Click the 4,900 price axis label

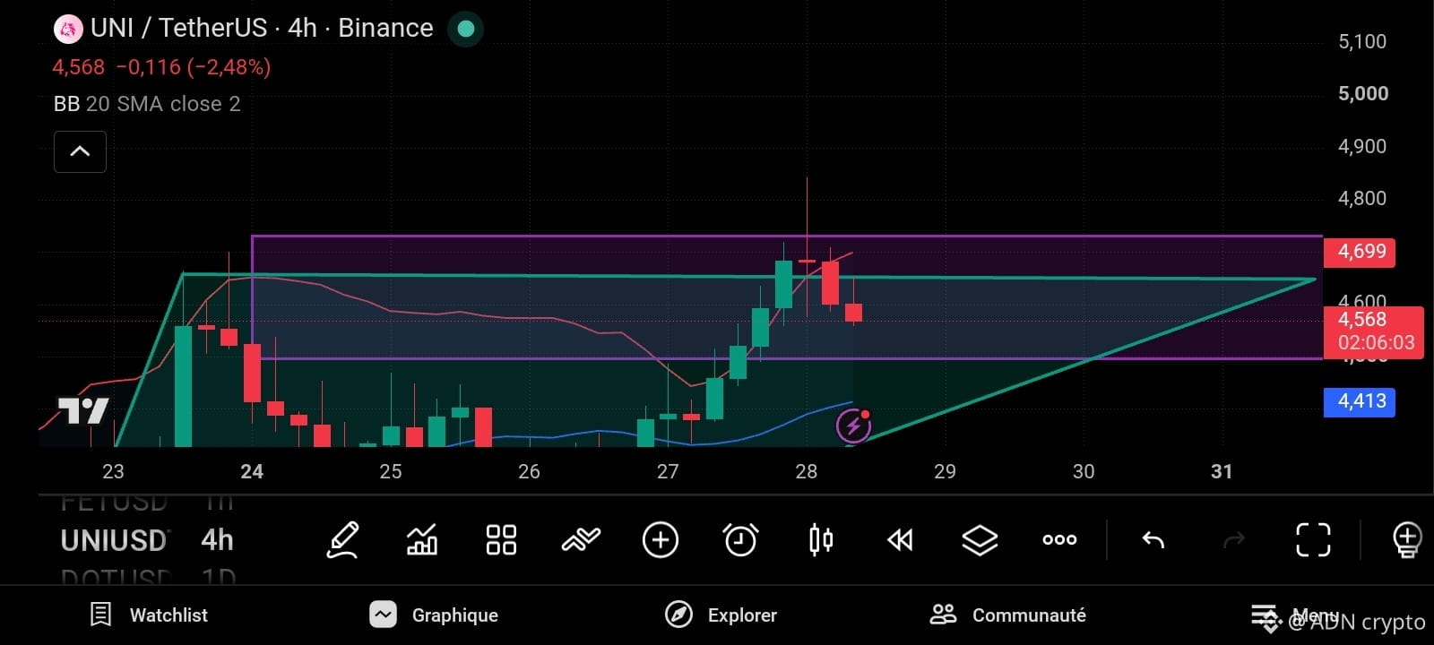1362,146
